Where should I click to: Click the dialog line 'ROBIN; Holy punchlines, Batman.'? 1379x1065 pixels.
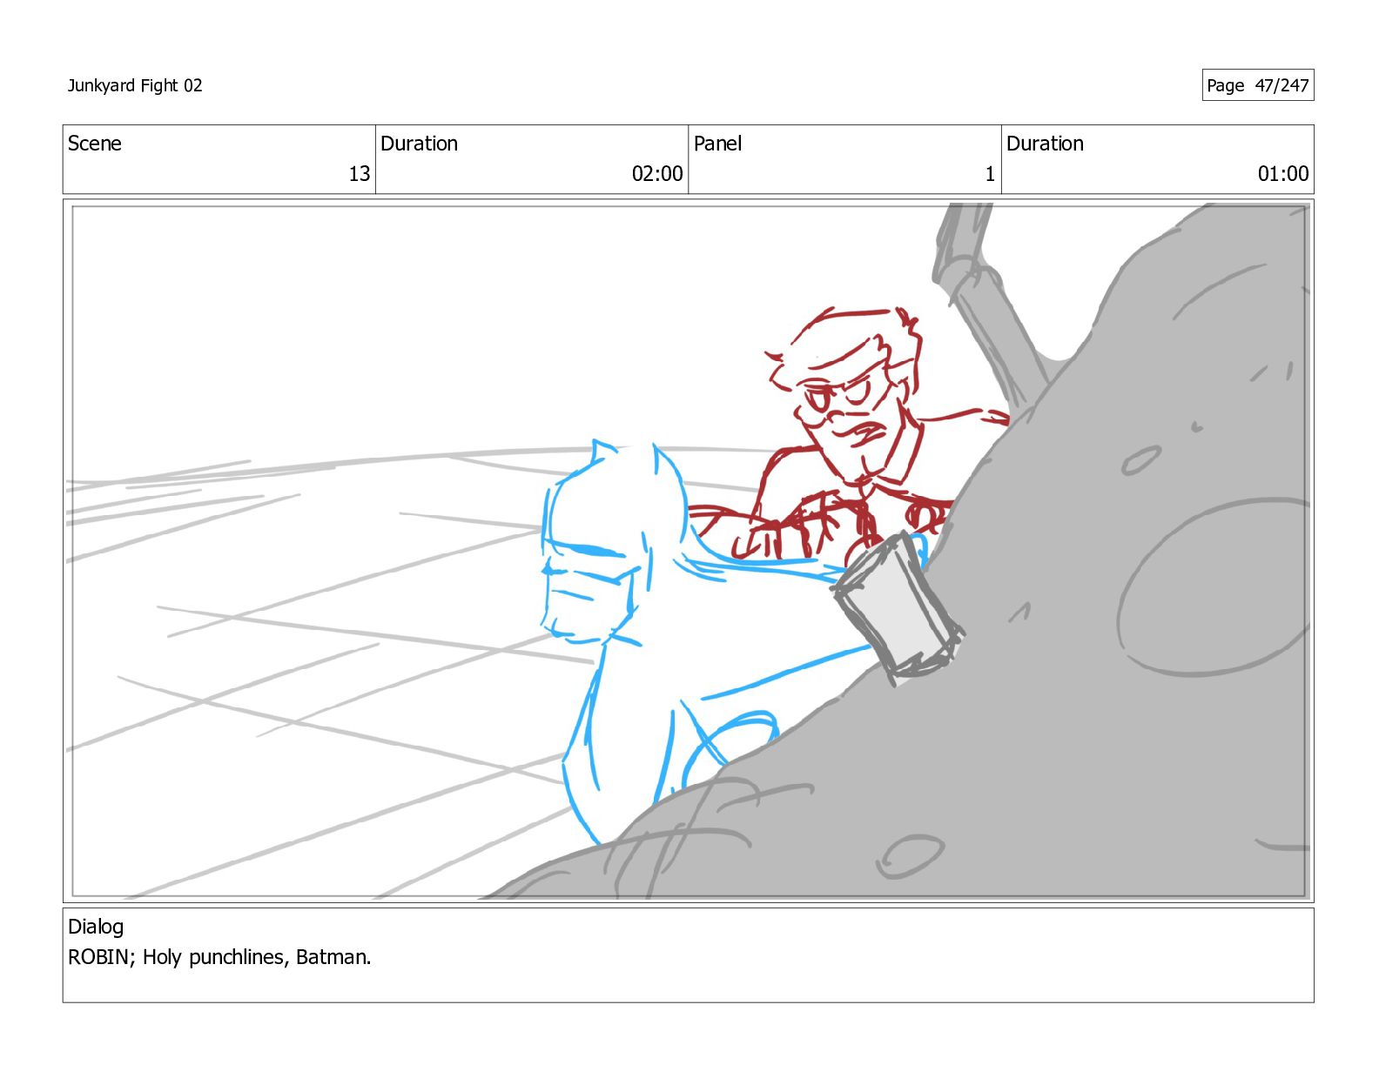pos(219,957)
